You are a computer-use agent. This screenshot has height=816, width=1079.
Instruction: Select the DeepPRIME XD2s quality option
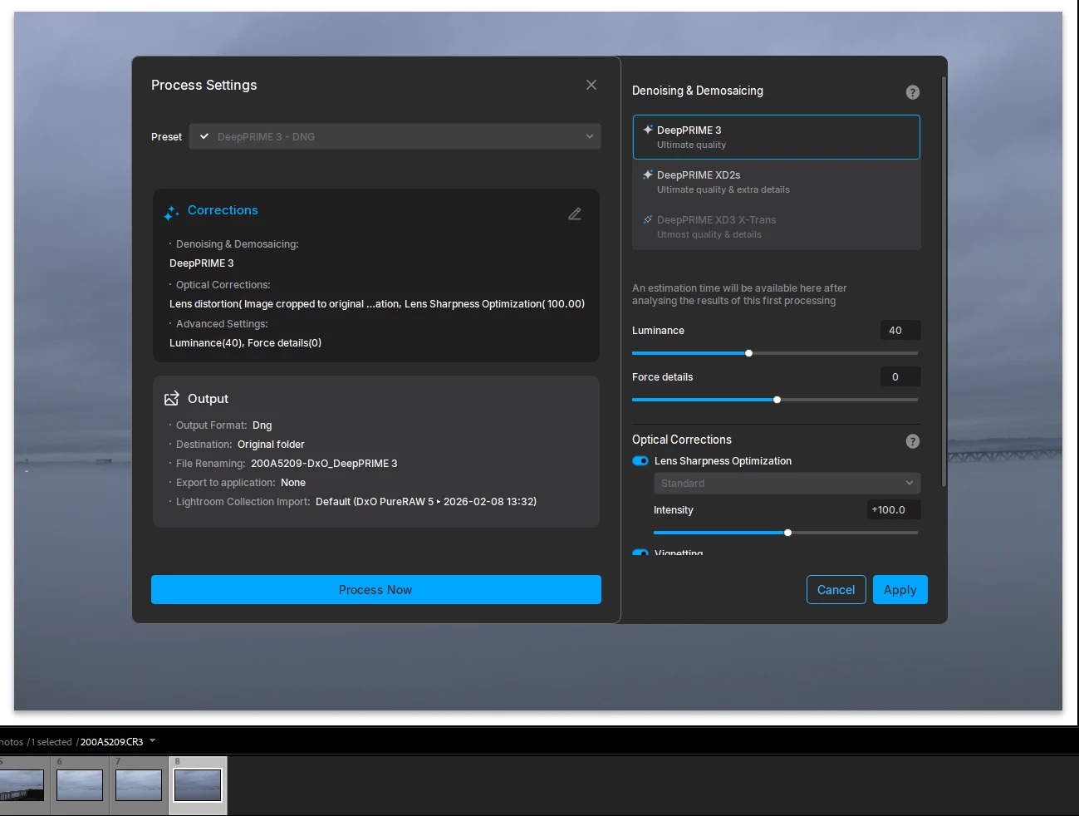point(776,181)
